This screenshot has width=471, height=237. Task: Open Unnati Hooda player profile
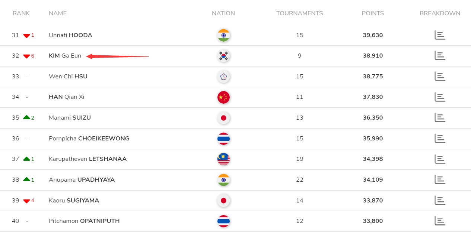coord(70,35)
